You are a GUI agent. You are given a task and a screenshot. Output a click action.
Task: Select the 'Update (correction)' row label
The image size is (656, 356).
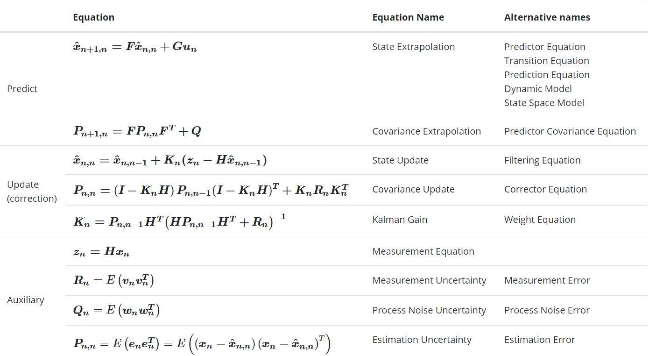click(32, 192)
